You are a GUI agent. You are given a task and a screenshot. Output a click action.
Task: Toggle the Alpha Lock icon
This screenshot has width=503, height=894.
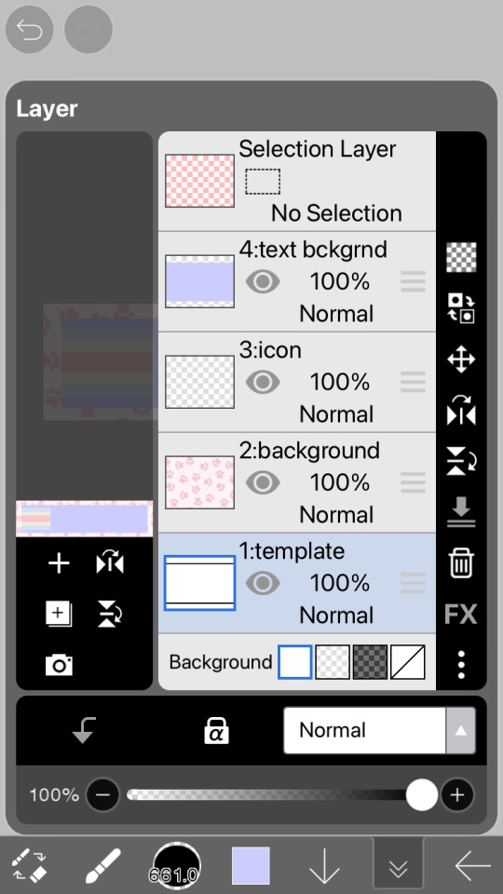217,730
